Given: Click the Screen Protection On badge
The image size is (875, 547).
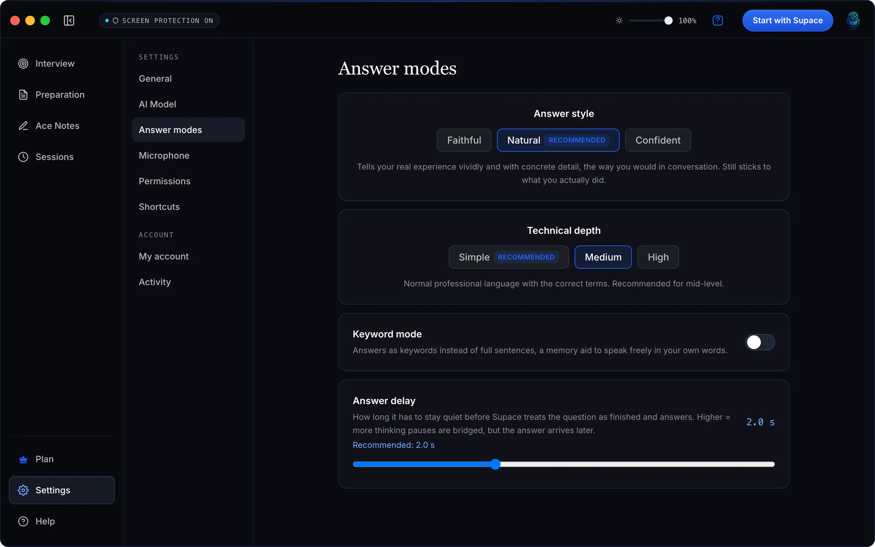Looking at the screenshot, I should pos(159,21).
